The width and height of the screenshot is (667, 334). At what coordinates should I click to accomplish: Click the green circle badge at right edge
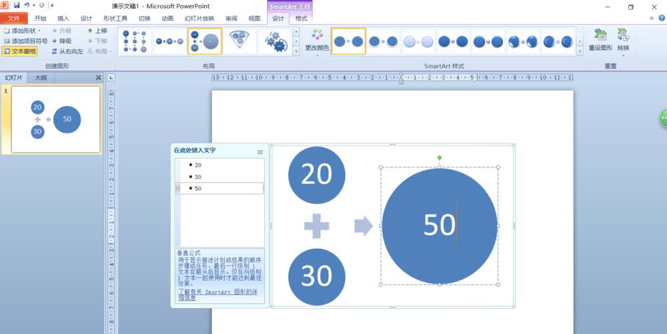663,118
